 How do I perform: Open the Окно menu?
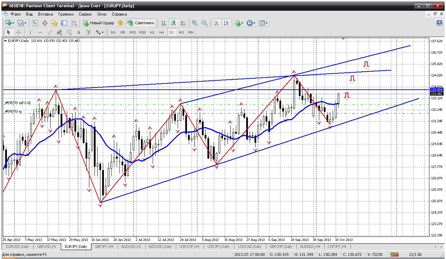tap(102, 14)
